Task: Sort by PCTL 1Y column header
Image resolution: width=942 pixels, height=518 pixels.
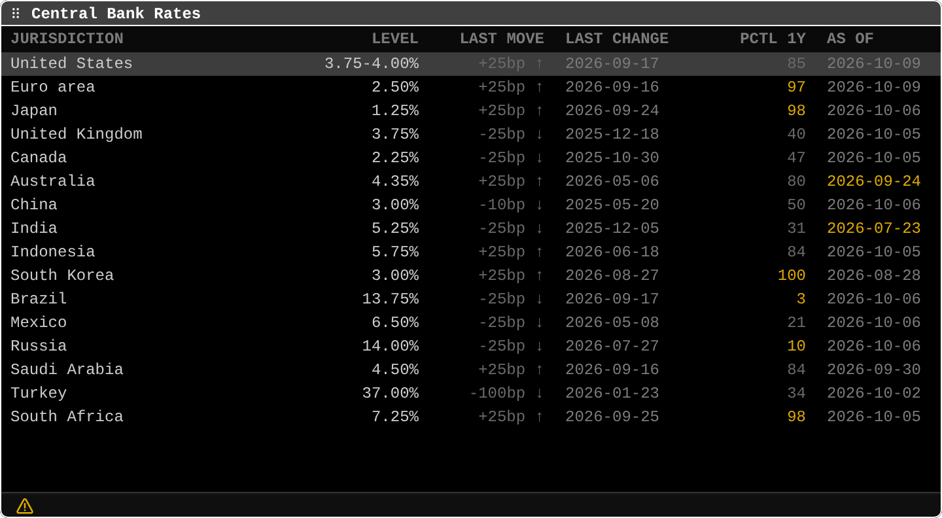Action: click(x=773, y=39)
